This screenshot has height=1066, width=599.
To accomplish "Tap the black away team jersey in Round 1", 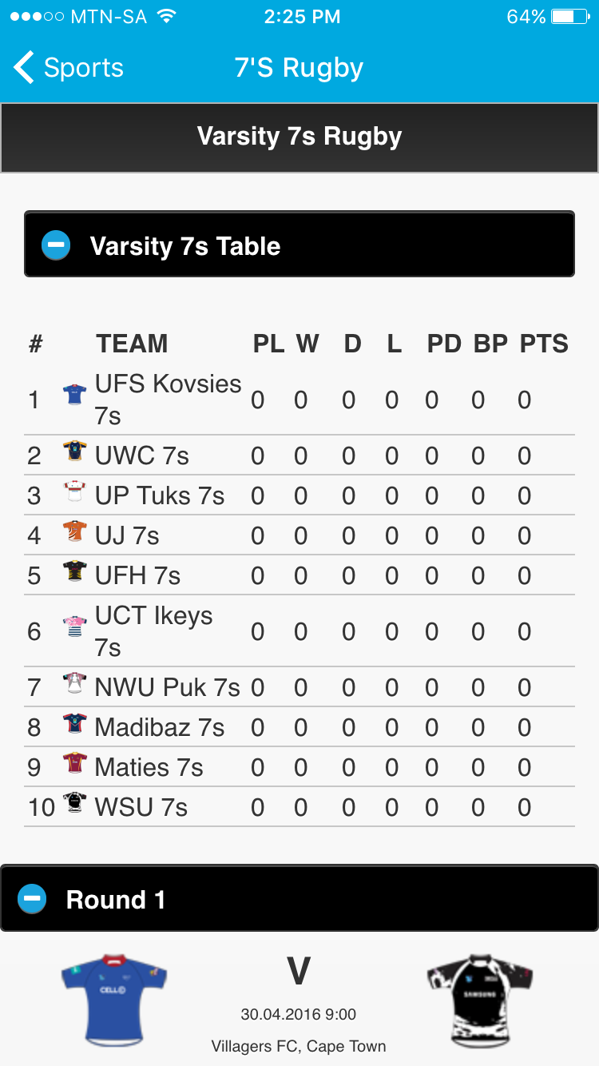I will point(479,999).
